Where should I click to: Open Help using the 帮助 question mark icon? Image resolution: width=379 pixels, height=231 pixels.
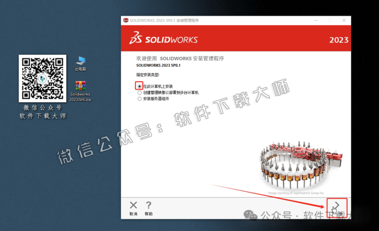149,205
